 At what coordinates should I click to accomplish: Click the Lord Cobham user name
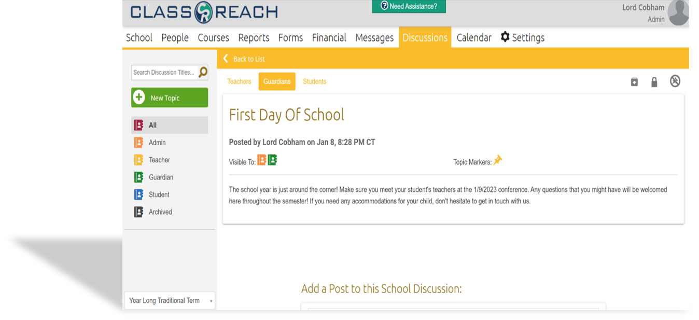coord(643,7)
